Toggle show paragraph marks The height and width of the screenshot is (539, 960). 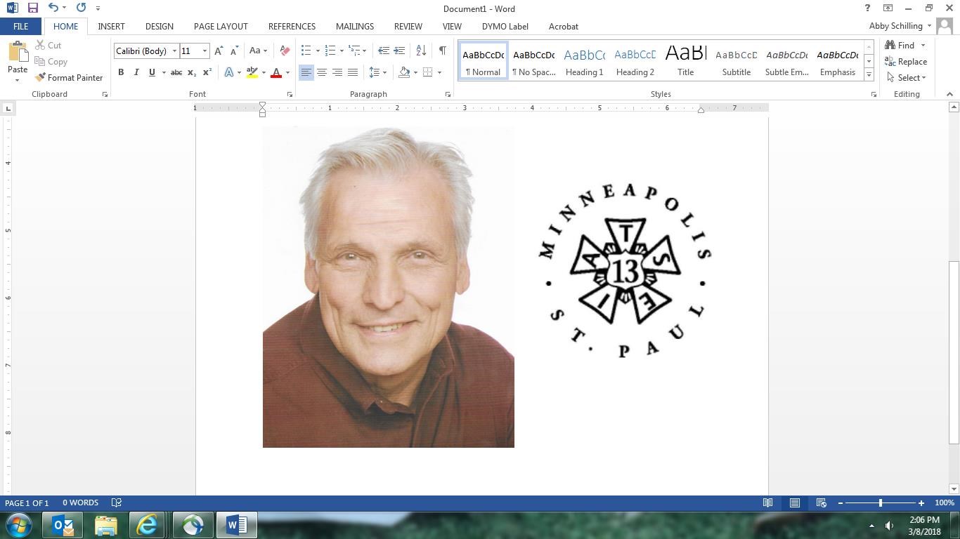(442, 51)
